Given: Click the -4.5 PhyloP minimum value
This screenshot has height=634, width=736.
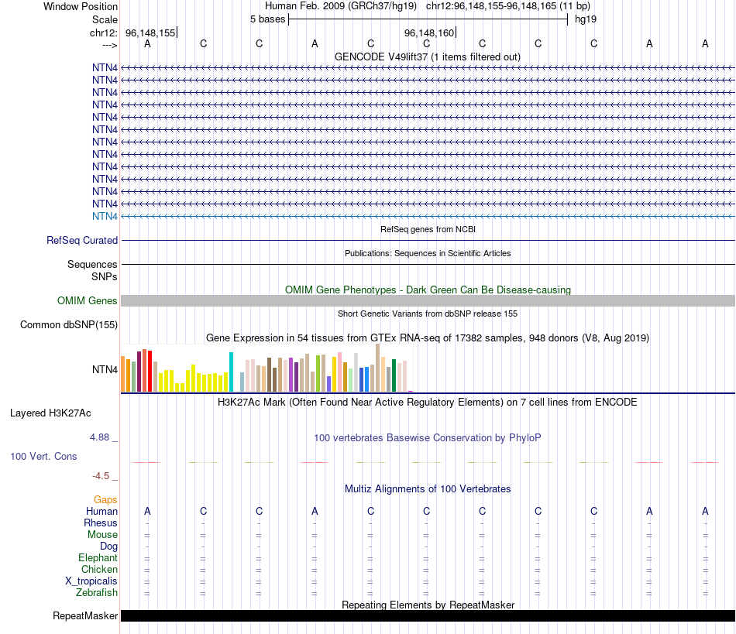Looking at the screenshot, I should pos(101,476).
